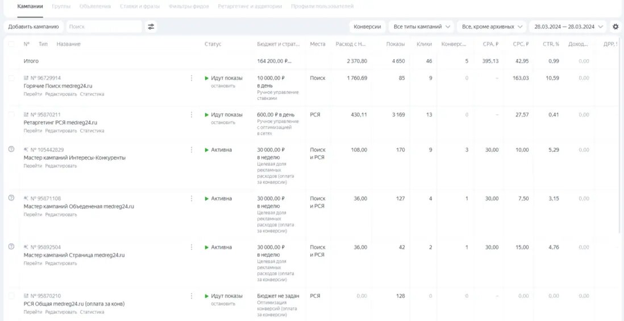Open three-dot menu for РСЯ Общая campaign
The width and height of the screenshot is (624, 321).
point(192,296)
